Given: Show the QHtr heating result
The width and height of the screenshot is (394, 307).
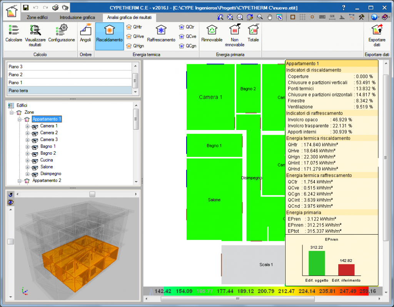Looking at the screenshot, I should 134,27.
